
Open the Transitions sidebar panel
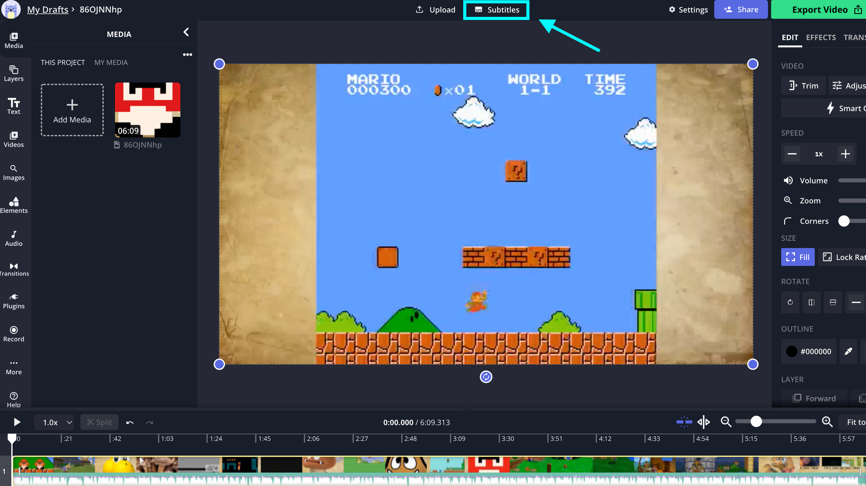pos(13,269)
